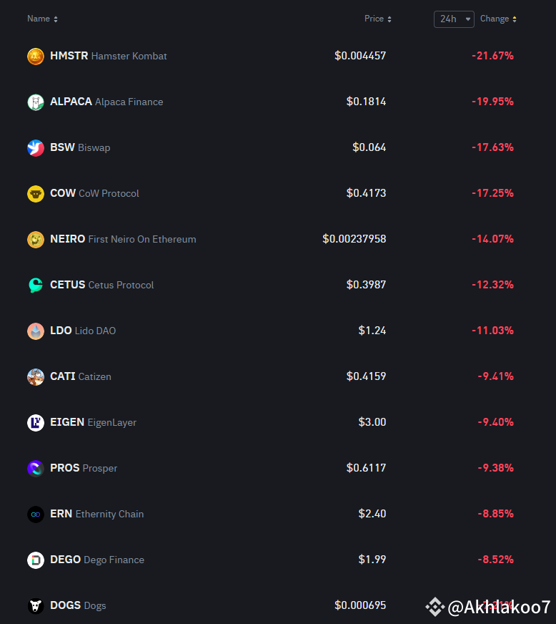Select the CETUS Cetus Protocol logo
This screenshot has height=624, width=556.
tap(35, 285)
